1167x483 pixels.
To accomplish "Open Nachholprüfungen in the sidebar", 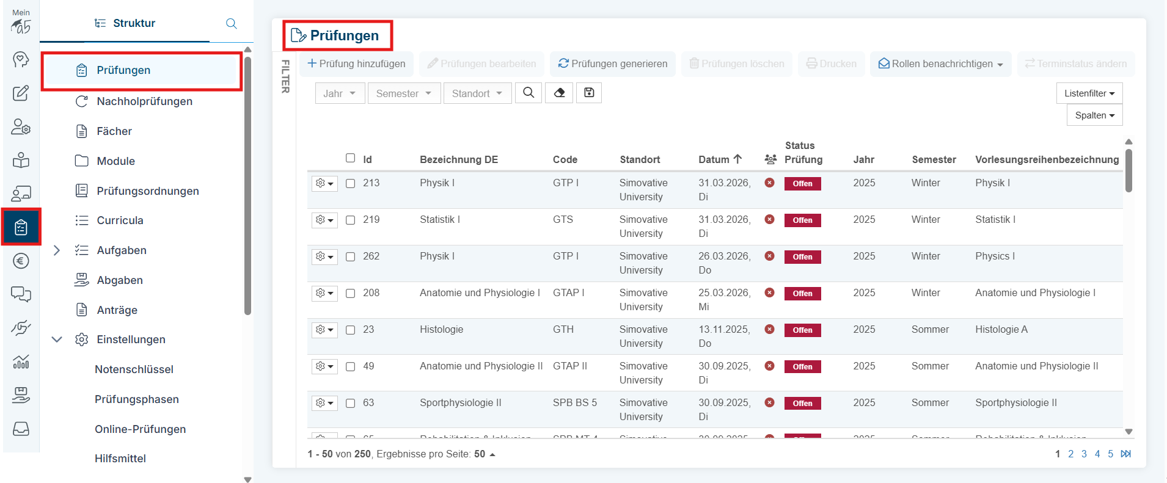I will (x=144, y=101).
